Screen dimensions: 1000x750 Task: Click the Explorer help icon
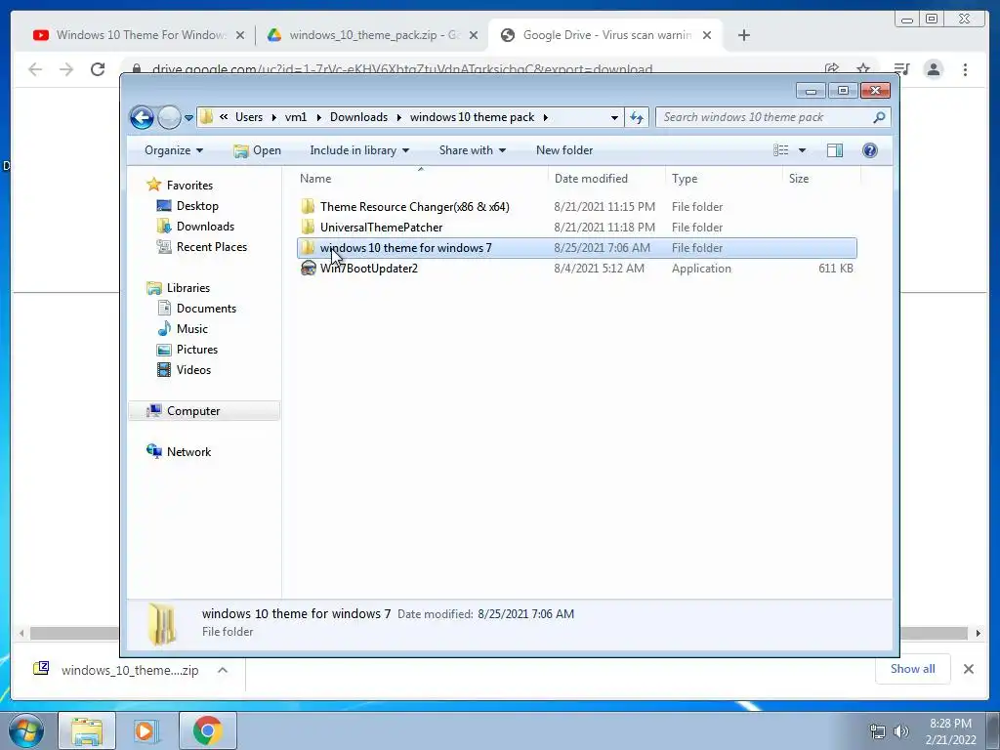pyautogui.click(x=869, y=150)
